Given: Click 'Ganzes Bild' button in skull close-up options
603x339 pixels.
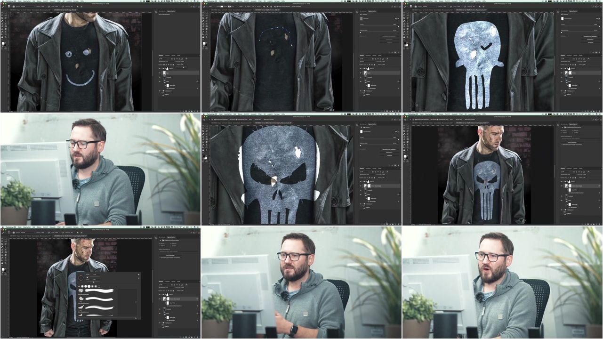Looking at the screenshot, I should point(257,120).
